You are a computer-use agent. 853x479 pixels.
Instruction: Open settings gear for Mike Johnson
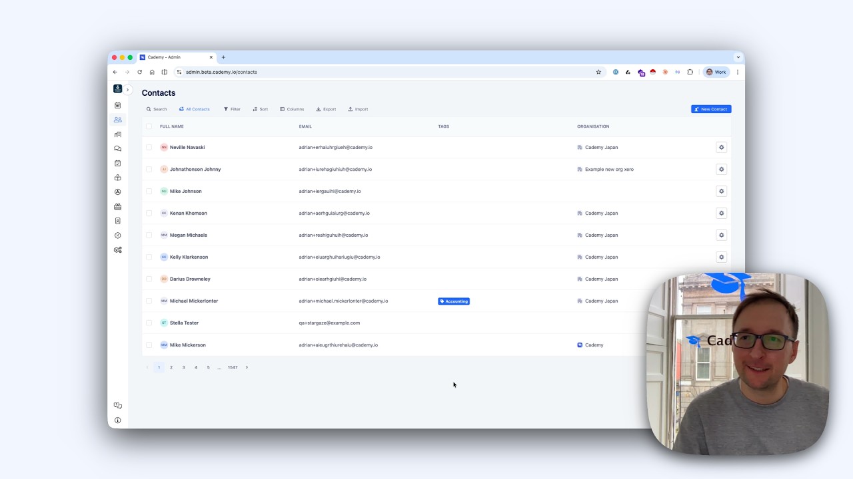click(x=721, y=191)
